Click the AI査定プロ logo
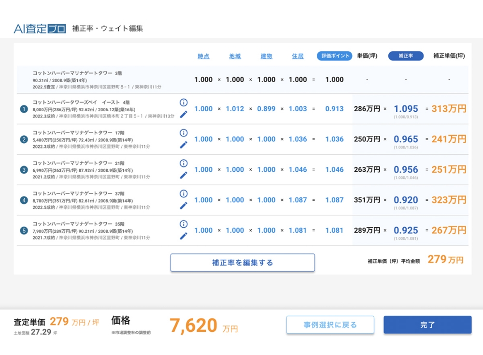The width and height of the screenshot is (483, 355). (x=40, y=29)
